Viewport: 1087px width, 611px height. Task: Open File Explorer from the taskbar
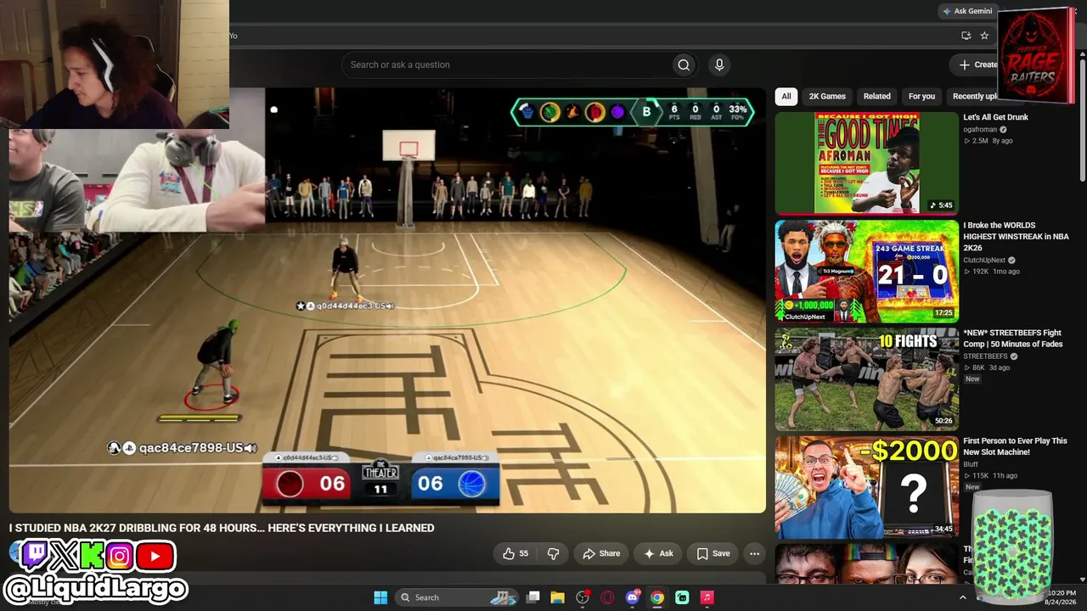click(x=557, y=597)
